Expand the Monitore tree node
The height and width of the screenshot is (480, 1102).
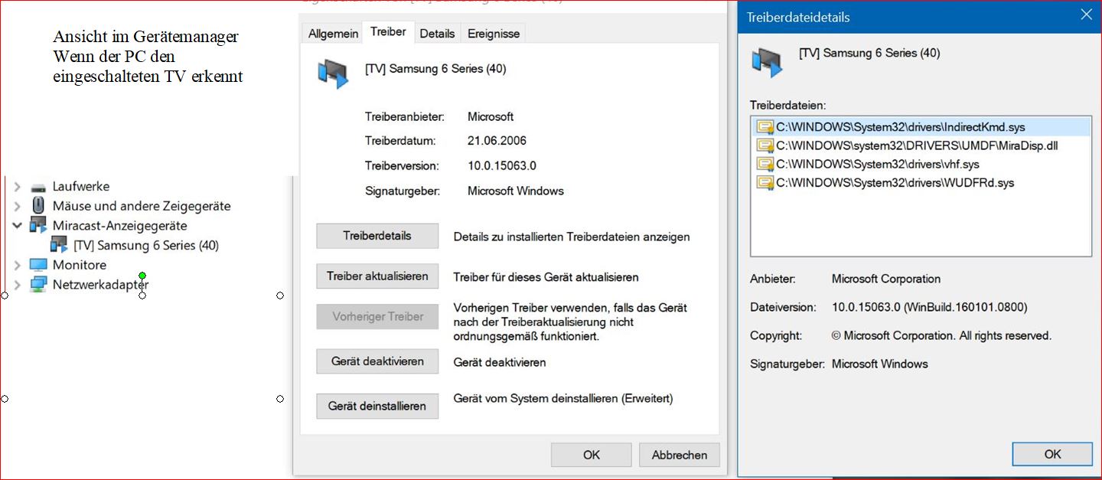[17, 265]
